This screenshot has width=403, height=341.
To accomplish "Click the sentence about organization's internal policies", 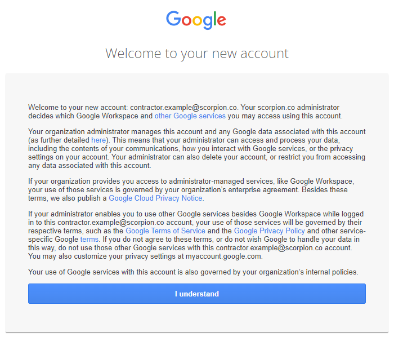I will pyautogui.click(x=193, y=272).
